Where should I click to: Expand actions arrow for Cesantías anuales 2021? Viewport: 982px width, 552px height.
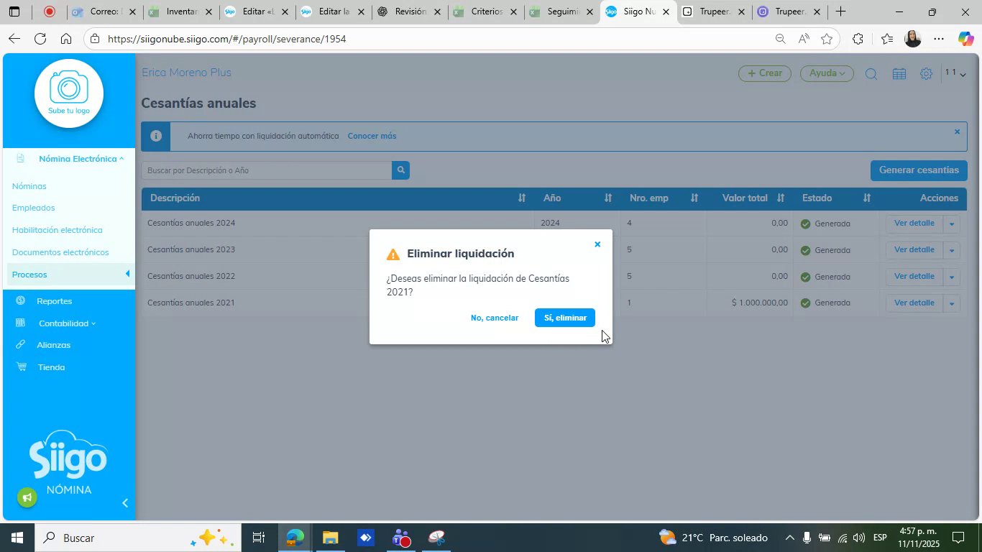951,303
